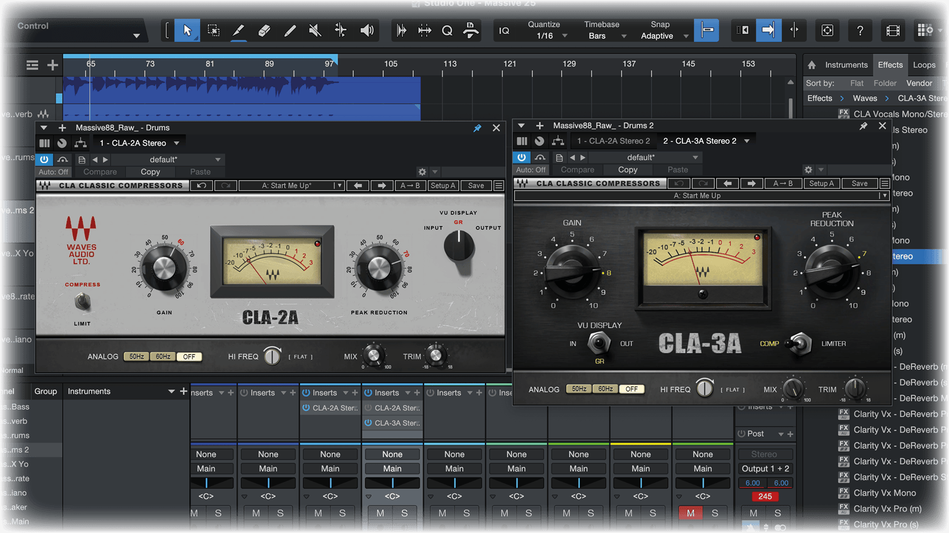Add a track with the plus icon
The image size is (949, 533).
click(53, 65)
